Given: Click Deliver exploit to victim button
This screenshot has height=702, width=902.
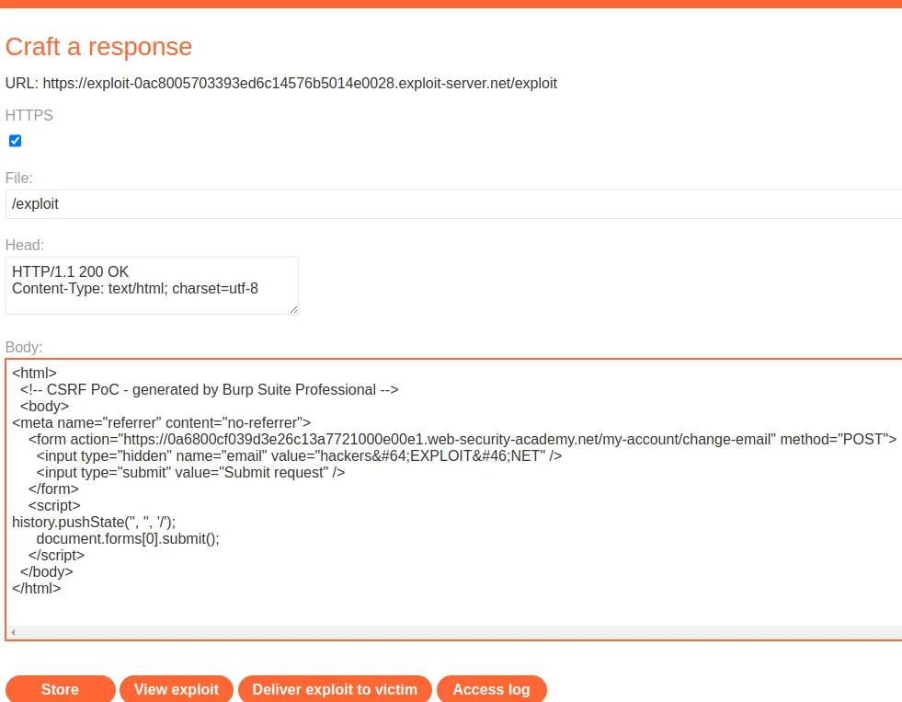Looking at the screenshot, I should tap(335, 689).
